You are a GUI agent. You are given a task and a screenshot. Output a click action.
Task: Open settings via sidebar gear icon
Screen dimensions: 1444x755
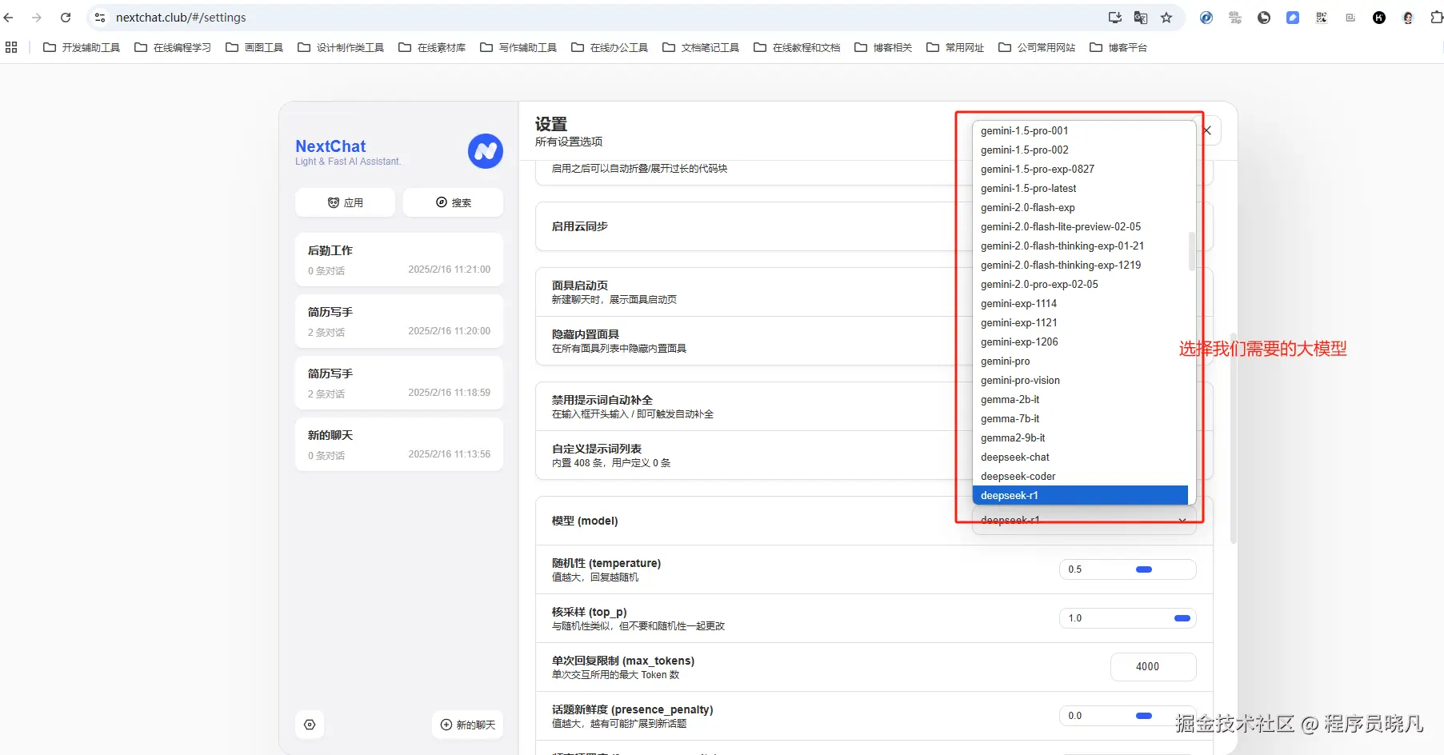point(310,725)
